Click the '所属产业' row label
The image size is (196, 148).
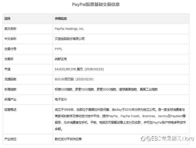(x=10, y=99)
